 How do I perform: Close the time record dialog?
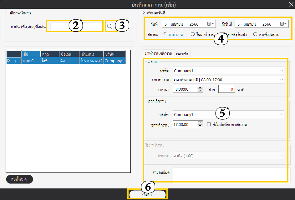click(291, 4)
